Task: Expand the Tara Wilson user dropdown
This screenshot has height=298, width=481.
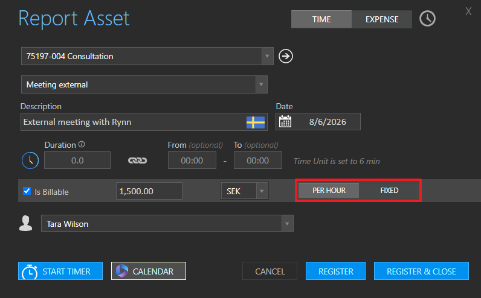Action: pyautogui.click(x=287, y=224)
